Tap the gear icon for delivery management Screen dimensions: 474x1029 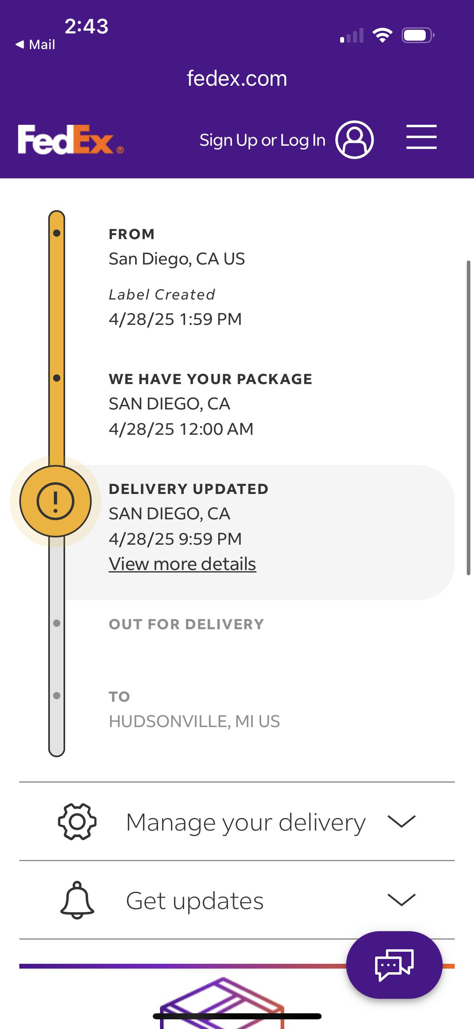[77, 822]
